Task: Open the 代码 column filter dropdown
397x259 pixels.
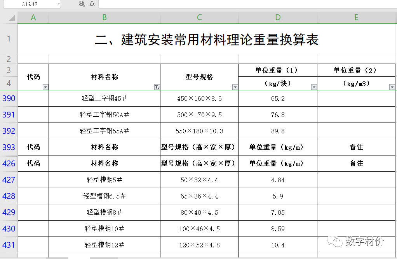Action: tap(45, 87)
